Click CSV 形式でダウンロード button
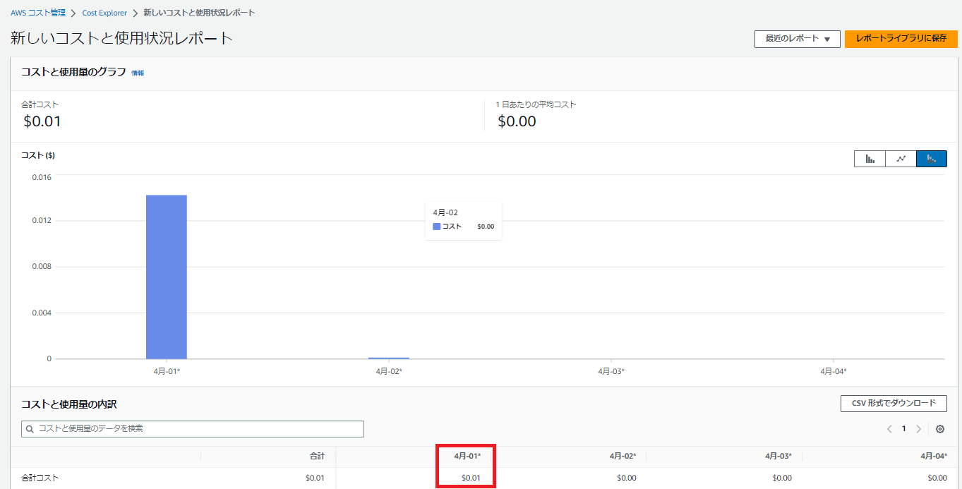 pyautogui.click(x=894, y=404)
